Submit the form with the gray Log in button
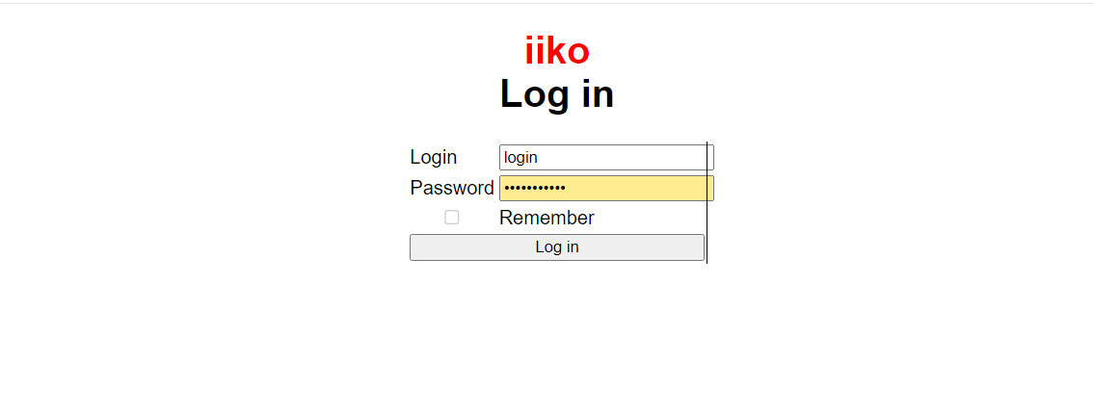 click(x=556, y=247)
